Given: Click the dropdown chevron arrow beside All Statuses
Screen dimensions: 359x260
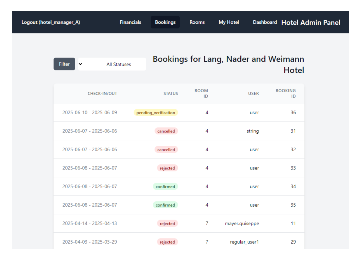Looking at the screenshot, I should point(80,64).
